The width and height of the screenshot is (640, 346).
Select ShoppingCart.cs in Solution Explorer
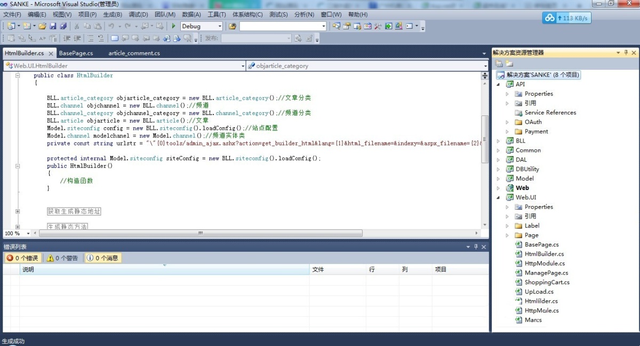point(547,282)
